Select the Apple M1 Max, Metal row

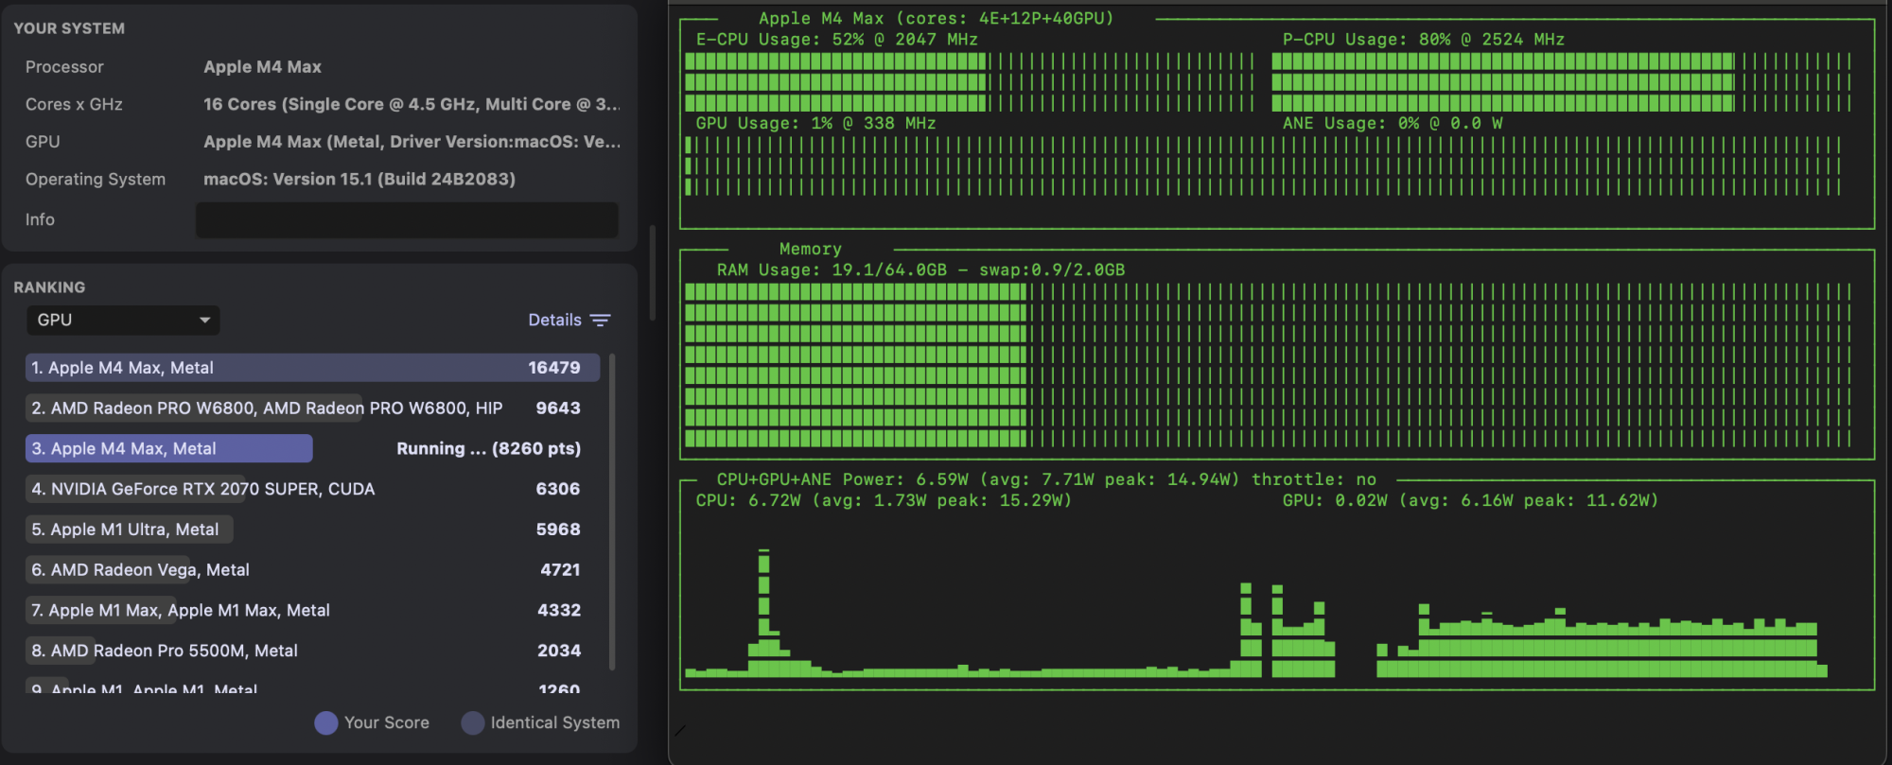pos(312,611)
